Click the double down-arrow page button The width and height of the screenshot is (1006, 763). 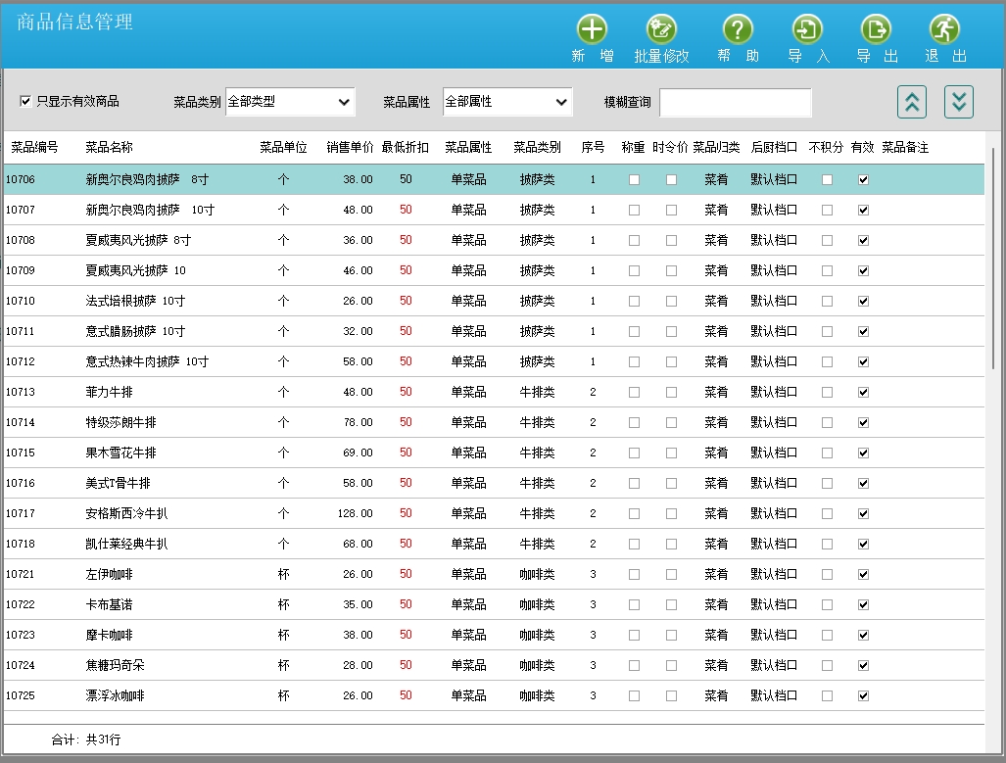click(x=958, y=102)
